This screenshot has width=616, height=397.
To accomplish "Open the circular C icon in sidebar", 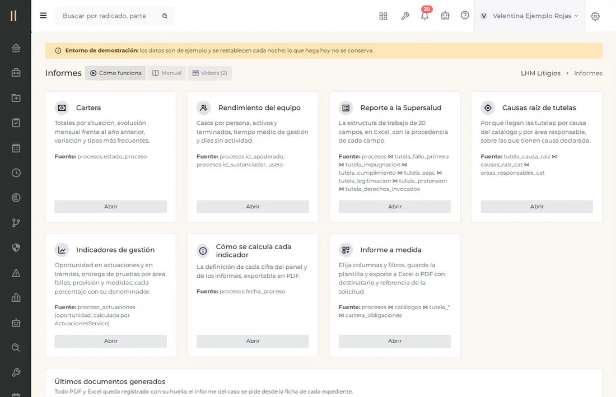I will 16,198.
